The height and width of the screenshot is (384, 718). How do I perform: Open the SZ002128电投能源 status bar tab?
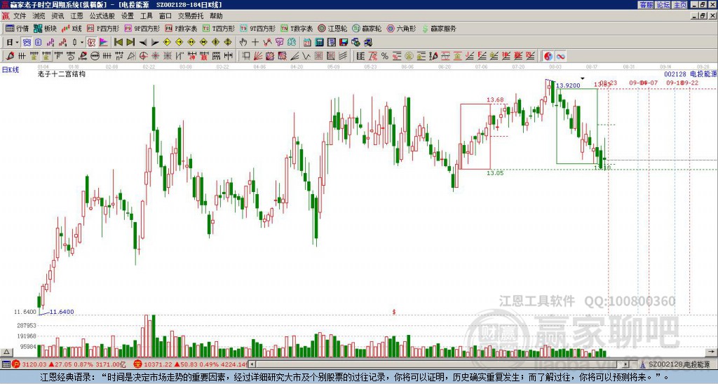tap(679, 364)
